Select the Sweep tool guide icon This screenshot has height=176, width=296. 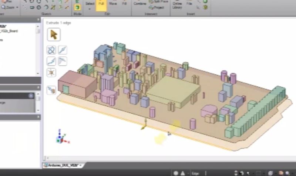[x=51, y=61]
